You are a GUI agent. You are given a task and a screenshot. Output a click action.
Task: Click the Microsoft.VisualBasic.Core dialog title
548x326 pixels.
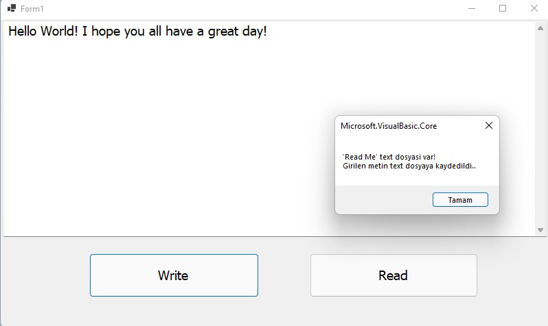(389, 126)
